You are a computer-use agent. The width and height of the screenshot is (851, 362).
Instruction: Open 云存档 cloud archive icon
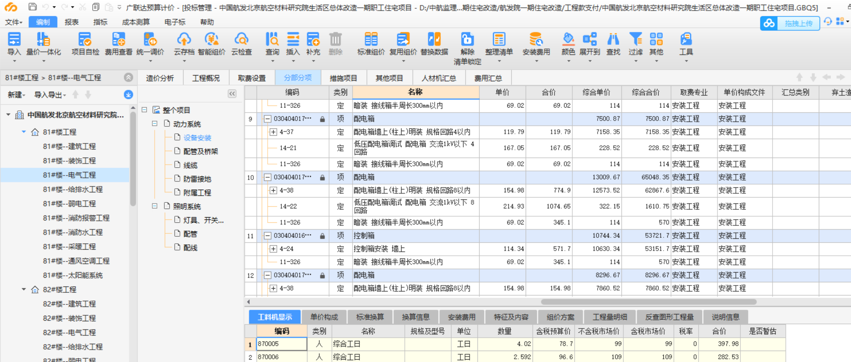click(184, 39)
